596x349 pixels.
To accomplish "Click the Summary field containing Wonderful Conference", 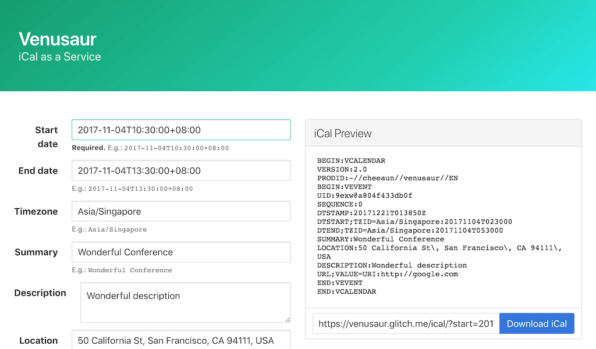I will point(180,252).
